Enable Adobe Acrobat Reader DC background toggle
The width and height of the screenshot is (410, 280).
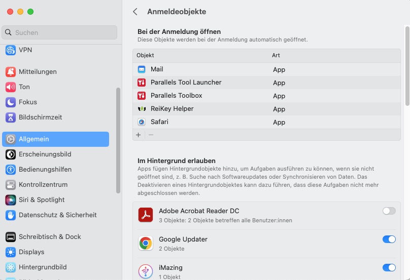389,211
